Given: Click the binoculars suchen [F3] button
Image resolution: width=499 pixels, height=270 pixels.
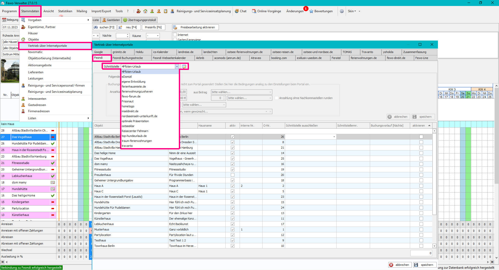Looking at the screenshot, I should point(104,27).
